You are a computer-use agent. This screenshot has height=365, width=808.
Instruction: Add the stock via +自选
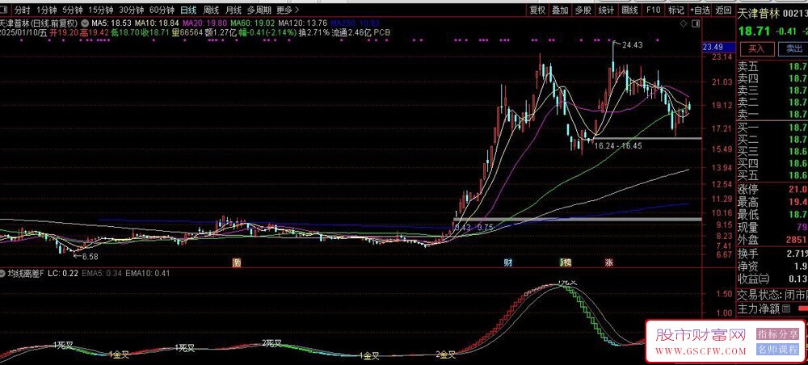point(701,9)
